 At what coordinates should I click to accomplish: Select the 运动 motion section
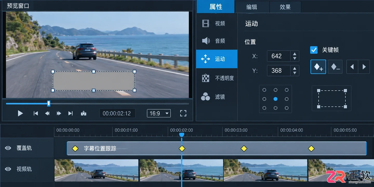click(217, 59)
